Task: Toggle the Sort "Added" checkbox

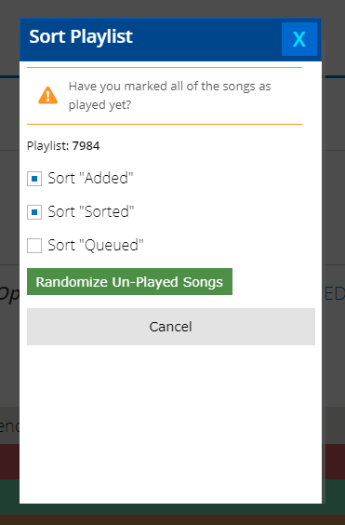Action: 34,179
